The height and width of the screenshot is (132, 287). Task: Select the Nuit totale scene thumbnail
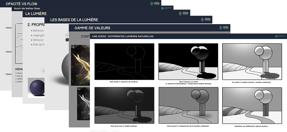click(x=124, y=62)
